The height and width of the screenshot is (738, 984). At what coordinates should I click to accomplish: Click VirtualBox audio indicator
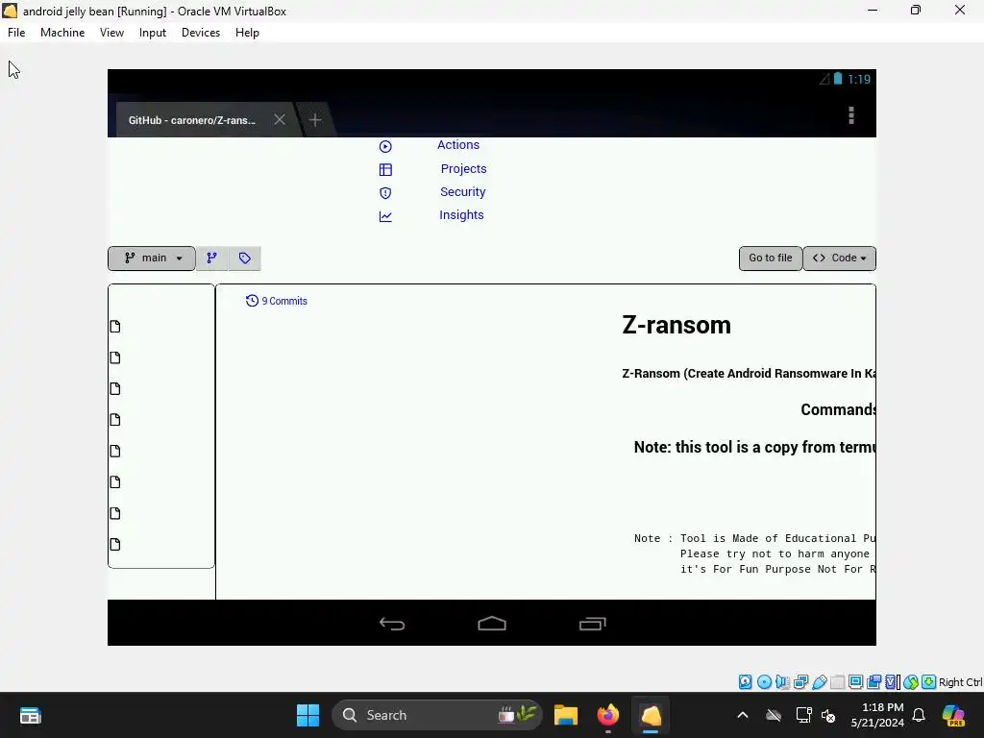(x=782, y=682)
